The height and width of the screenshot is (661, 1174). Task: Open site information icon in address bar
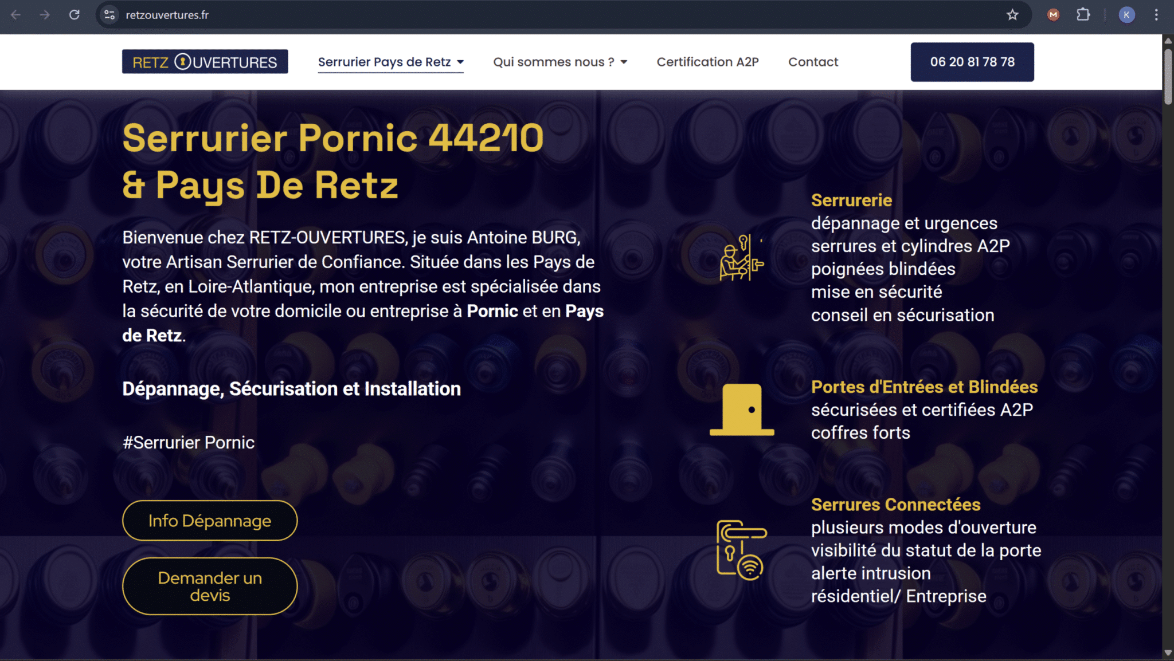coord(109,15)
